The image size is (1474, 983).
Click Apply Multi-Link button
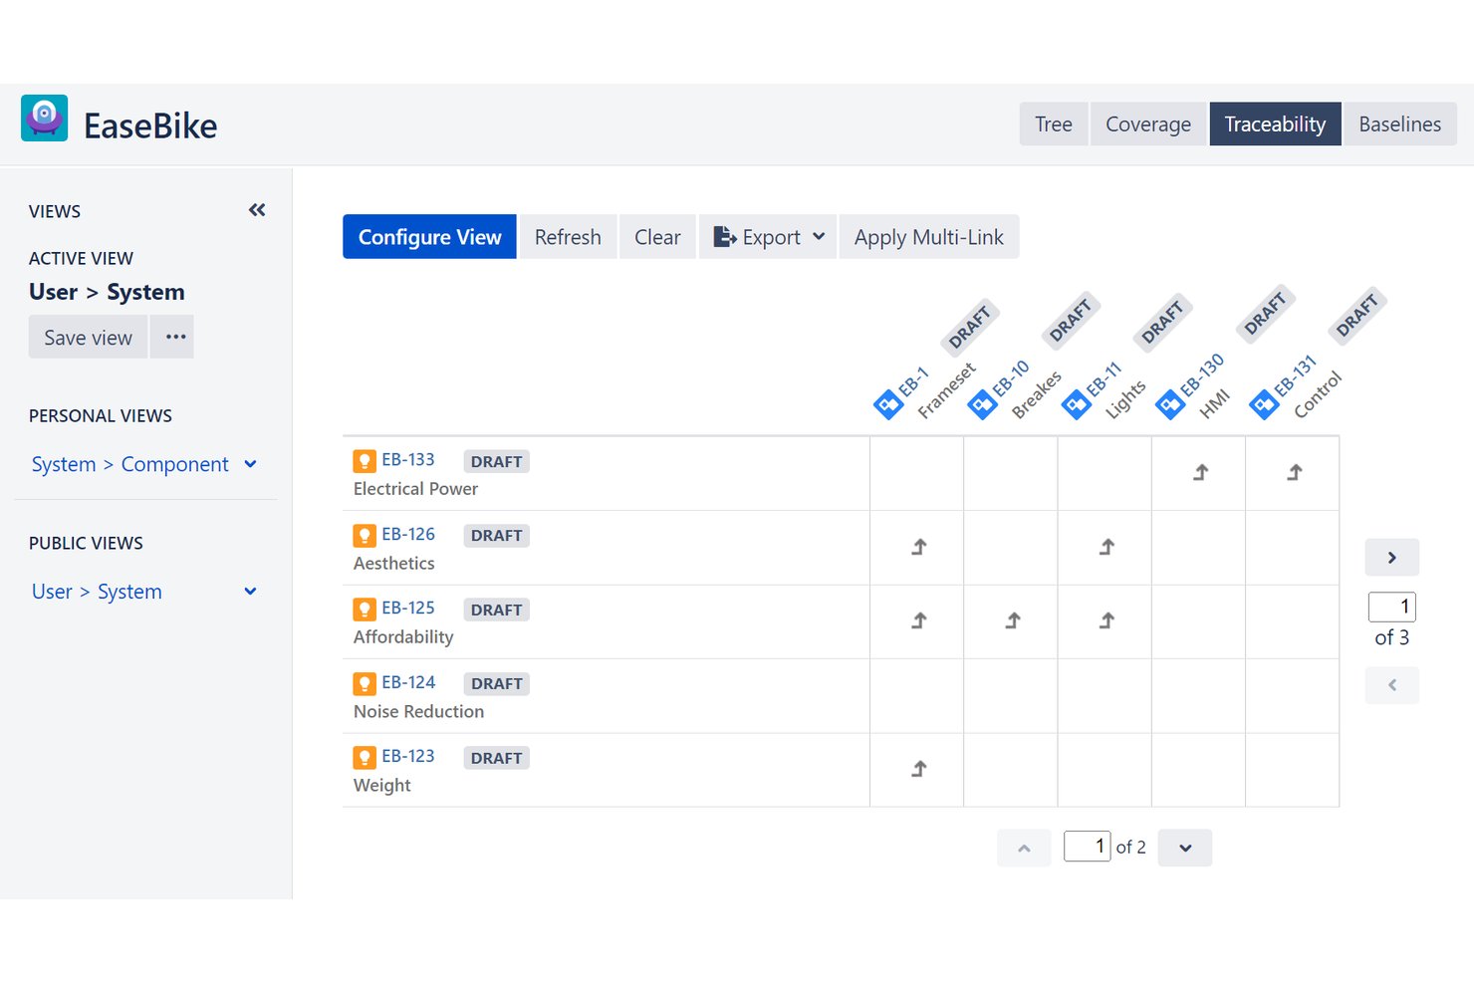(929, 237)
